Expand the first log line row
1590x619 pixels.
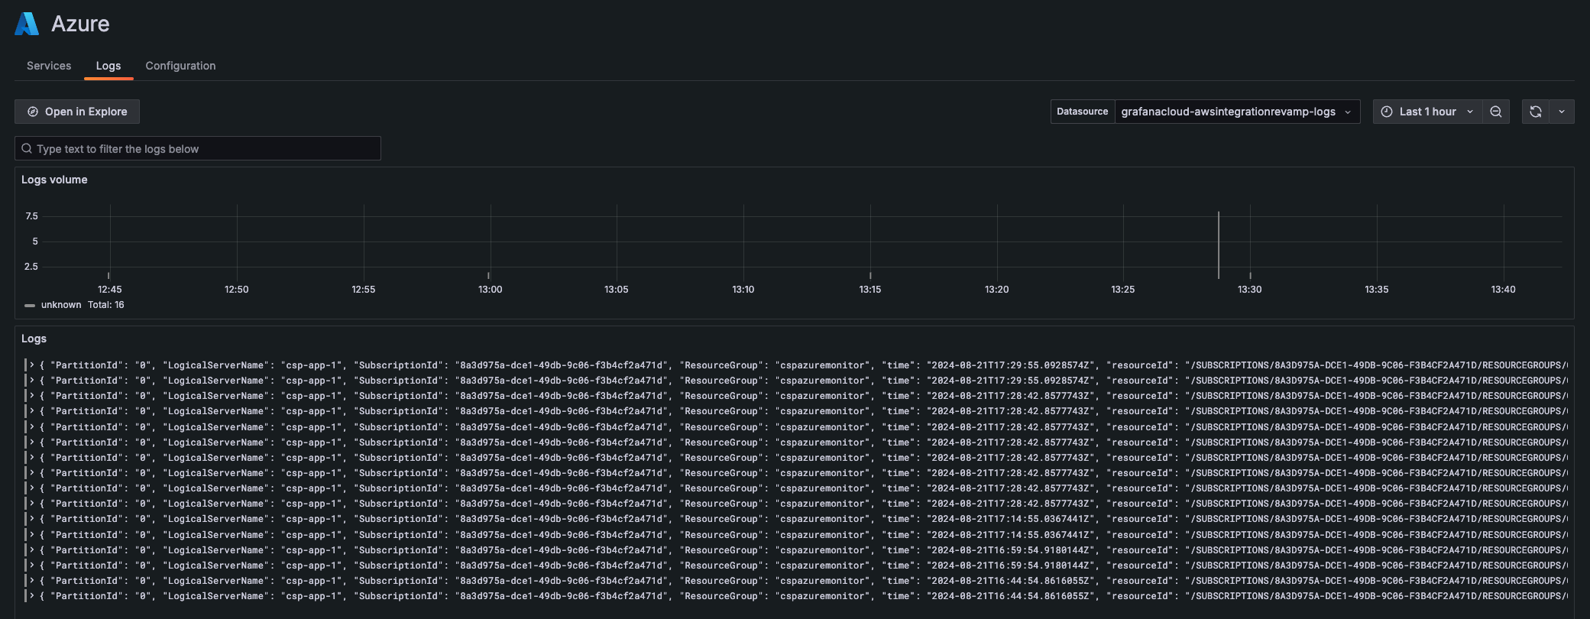pos(32,365)
